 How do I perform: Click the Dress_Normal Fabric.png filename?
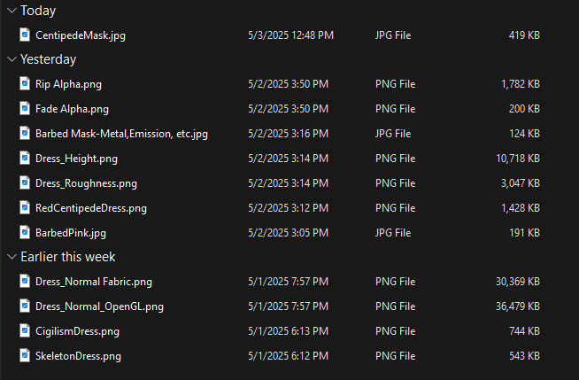tap(94, 282)
